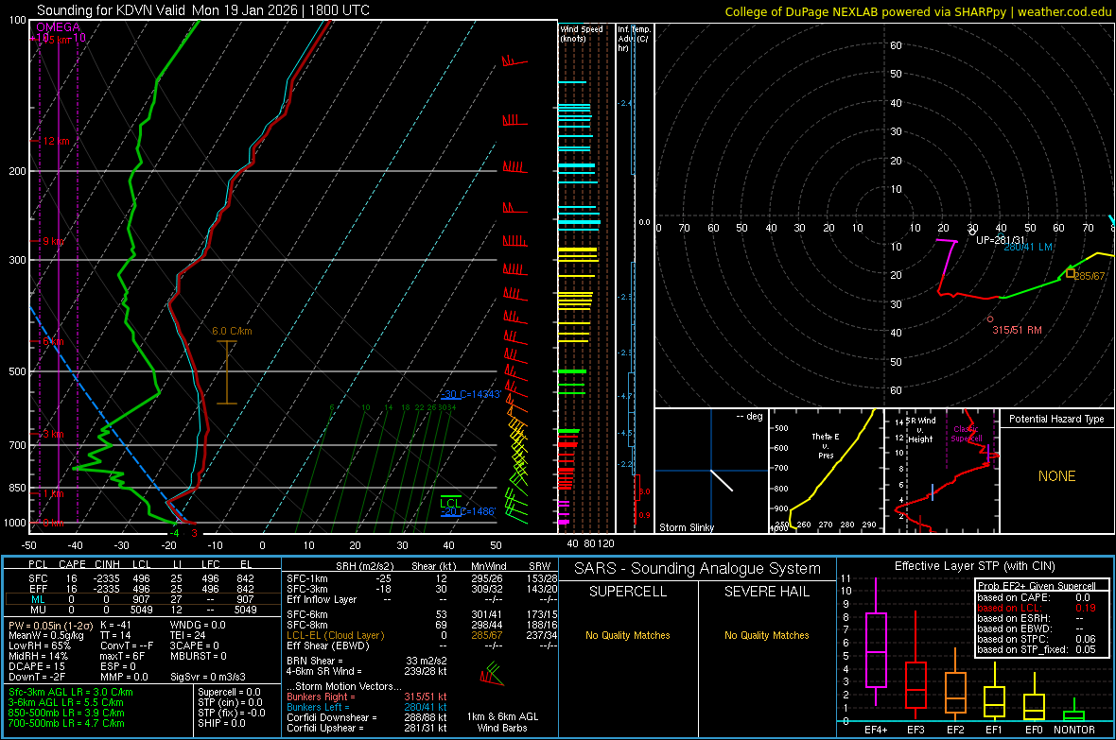The width and height of the screenshot is (1116, 740).
Task: Click the SFC-1km shear row
Action: click(x=422, y=578)
